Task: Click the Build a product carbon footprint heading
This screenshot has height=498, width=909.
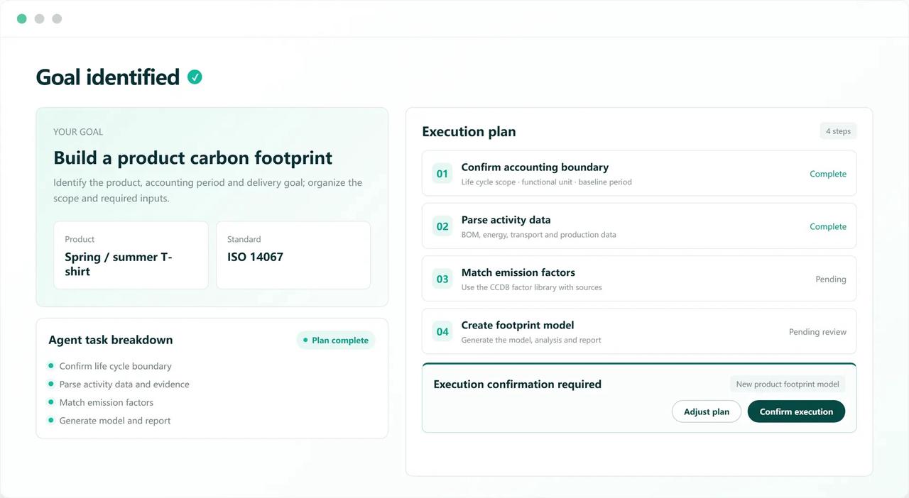Action: point(192,157)
